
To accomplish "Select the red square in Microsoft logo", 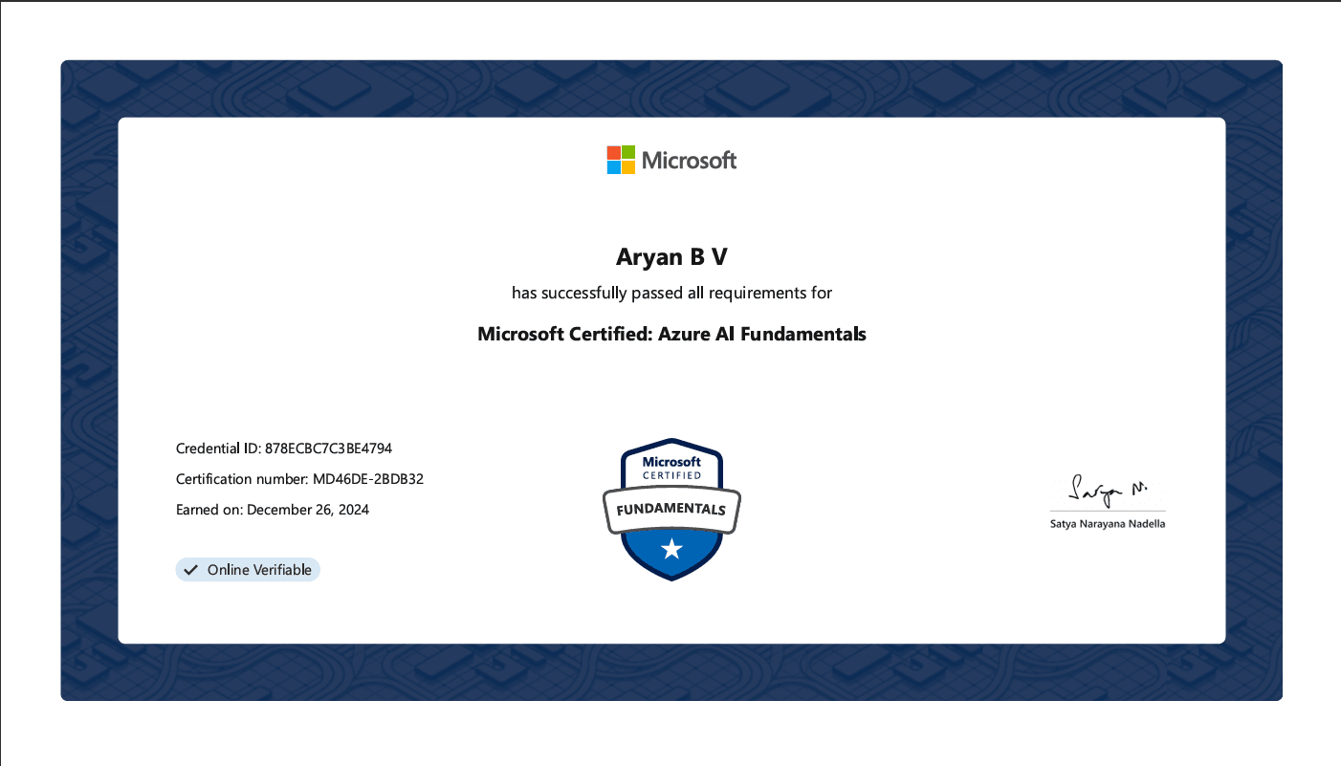I will click(x=614, y=152).
